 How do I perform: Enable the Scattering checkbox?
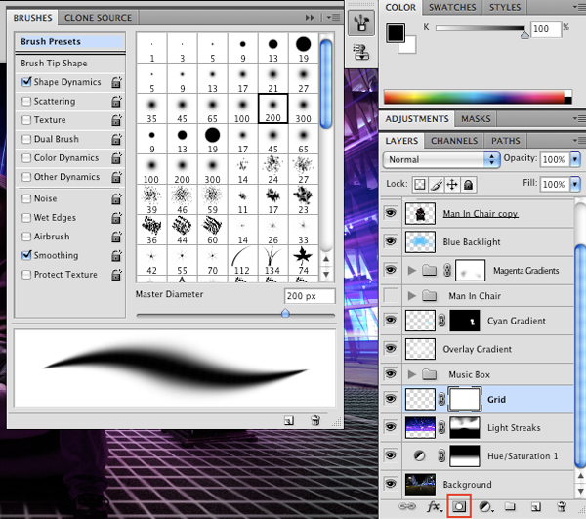coord(27,102)
